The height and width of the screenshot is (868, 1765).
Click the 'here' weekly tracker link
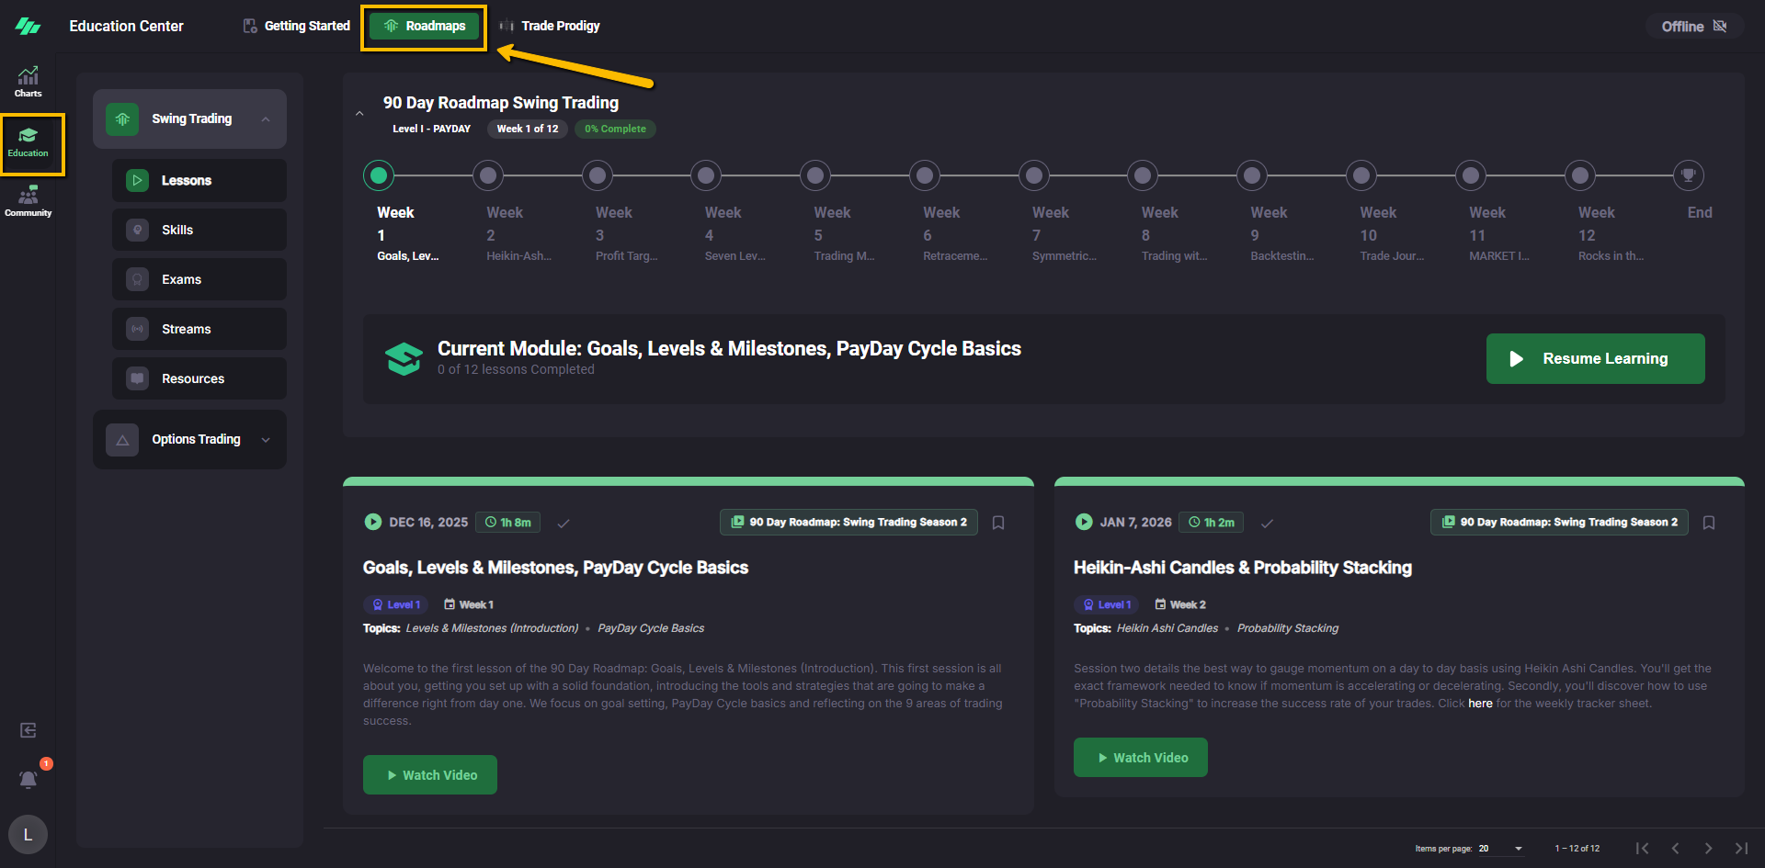point(1480,704)
